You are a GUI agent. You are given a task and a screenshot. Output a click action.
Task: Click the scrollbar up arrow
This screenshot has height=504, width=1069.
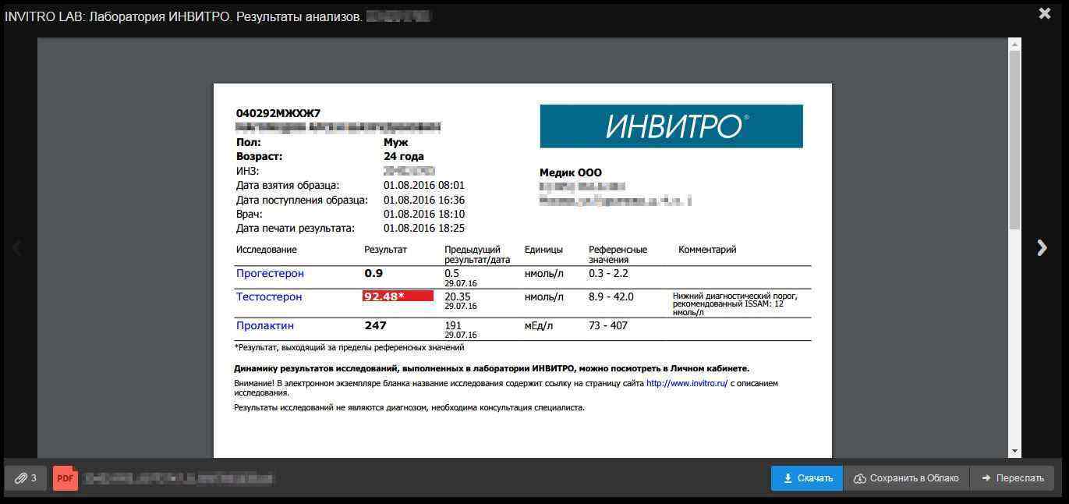click(1014, 44)
